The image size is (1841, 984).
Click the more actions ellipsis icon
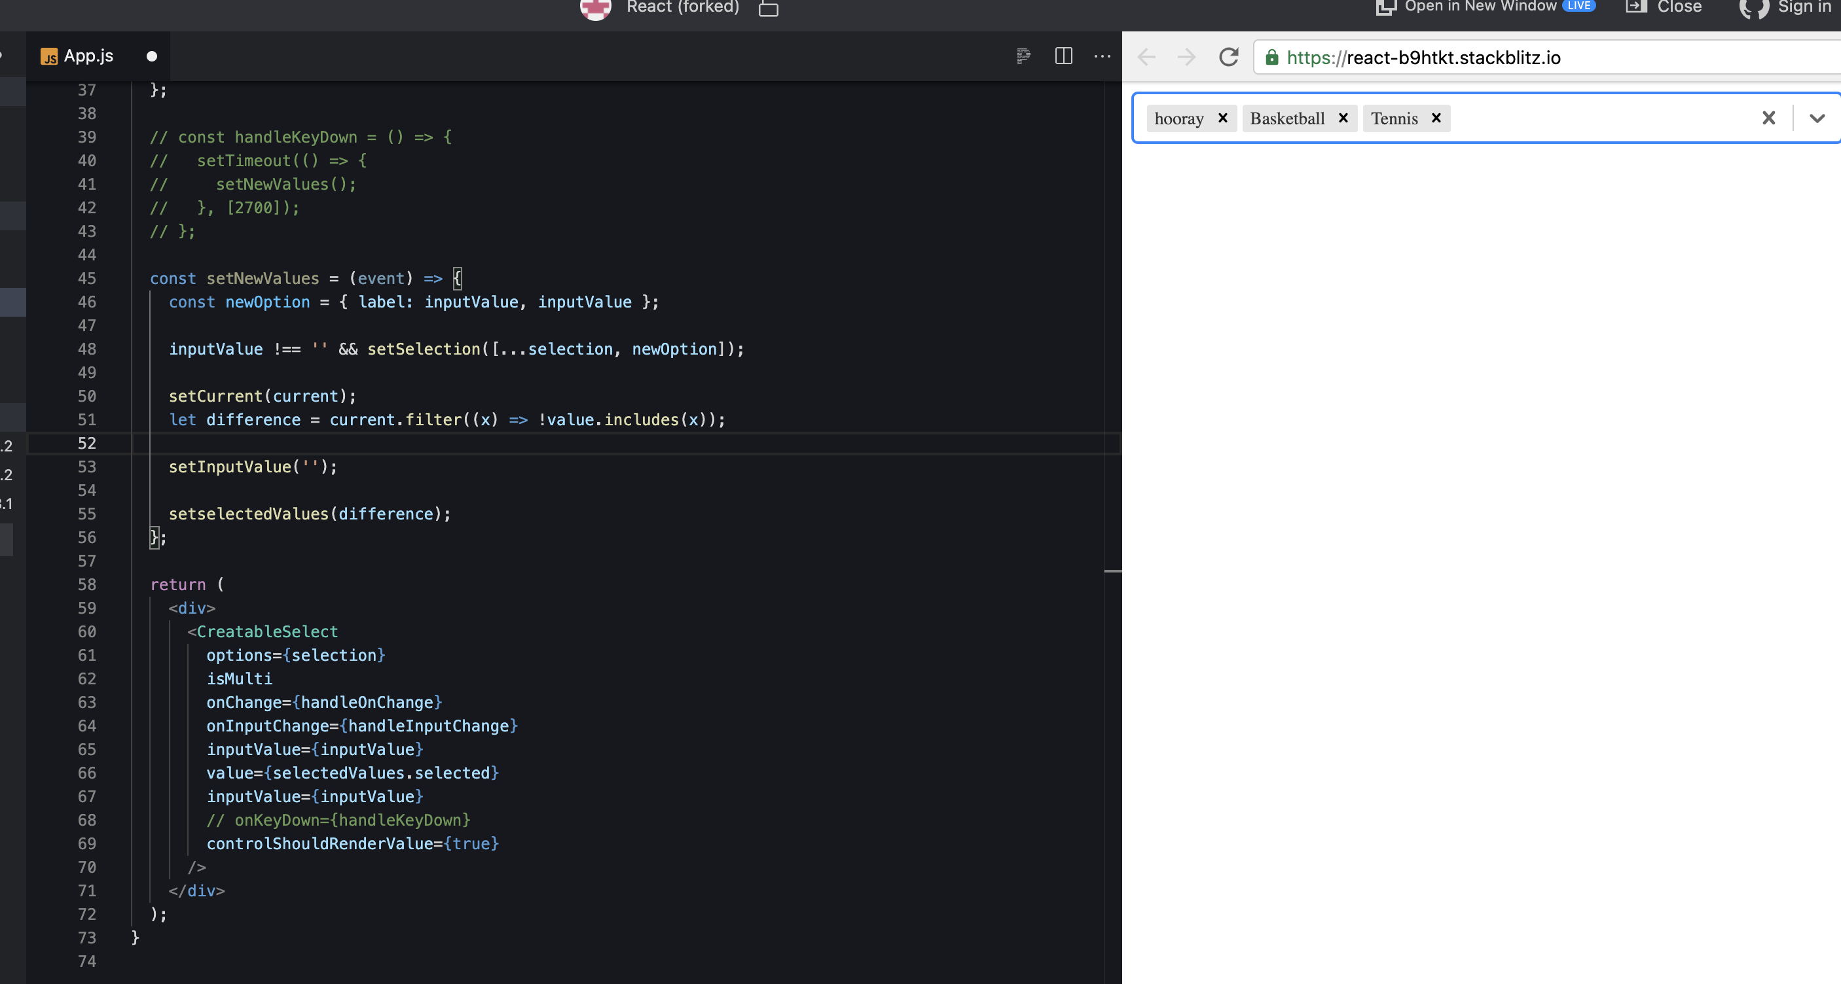[x=1101, y=55]
